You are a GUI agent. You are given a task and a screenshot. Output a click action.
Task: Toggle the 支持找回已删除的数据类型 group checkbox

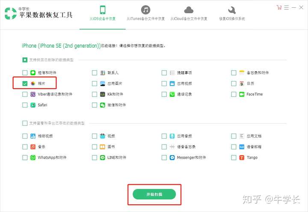[25, 60]
